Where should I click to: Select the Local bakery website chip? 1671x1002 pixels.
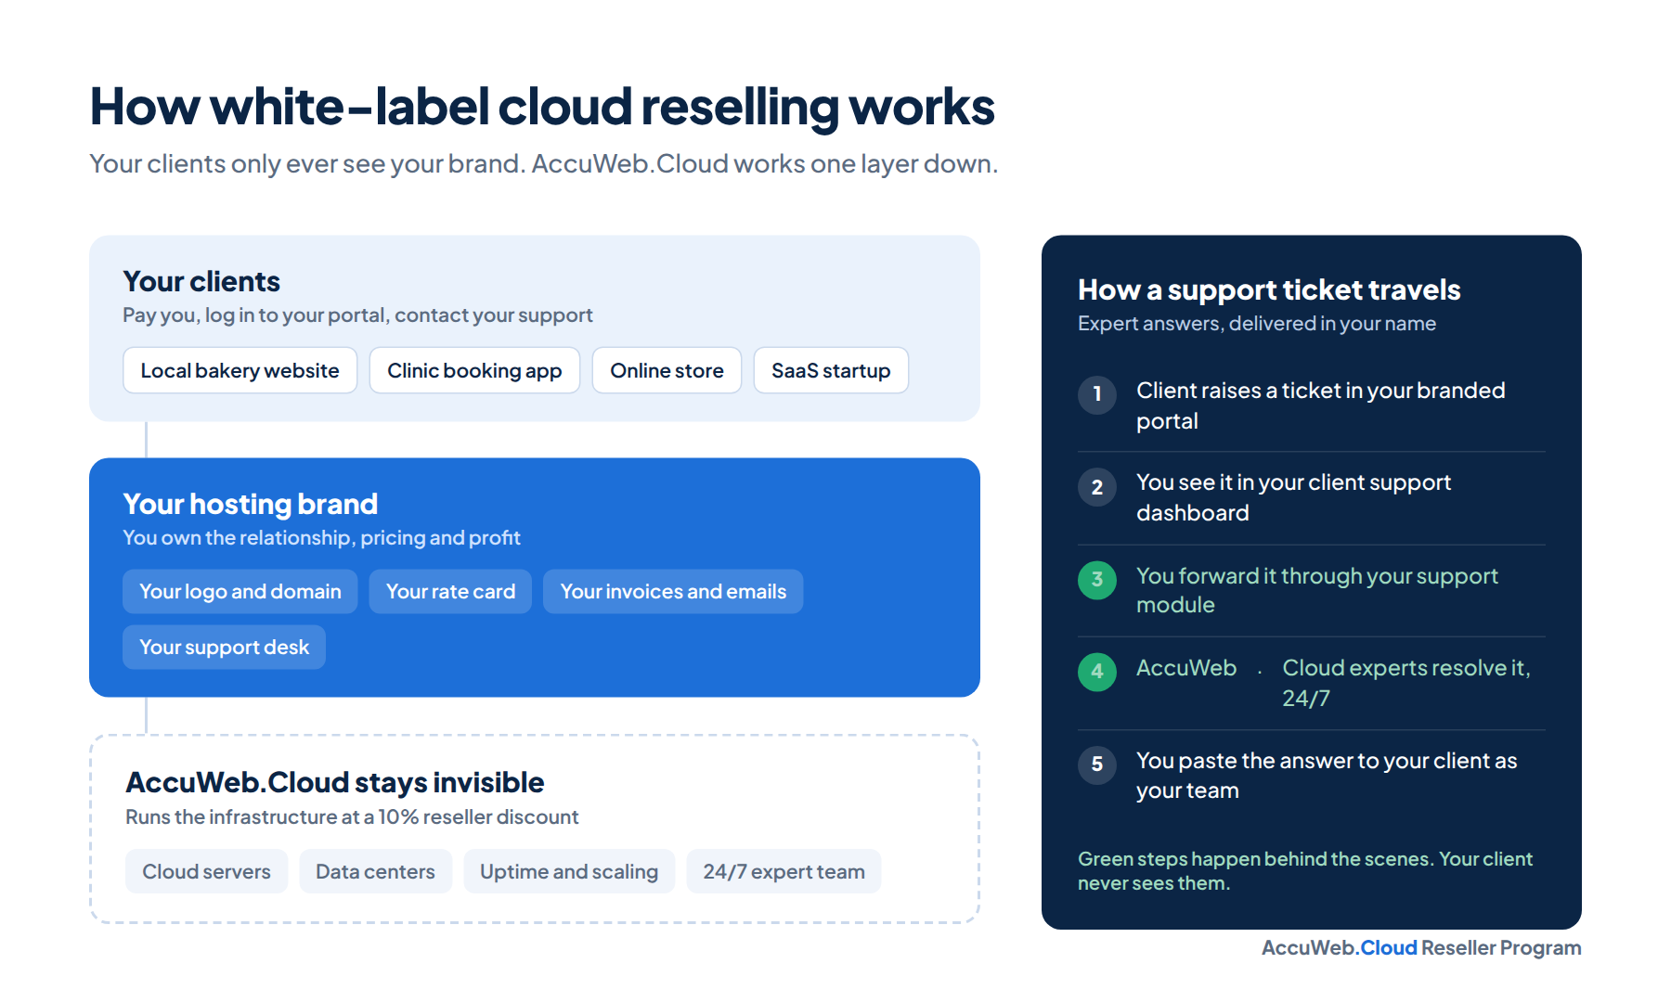click(x=240, y=370)
